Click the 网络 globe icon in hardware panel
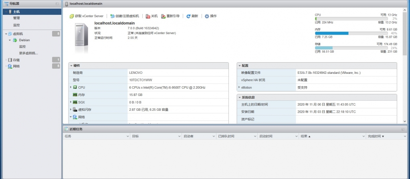 (x=75, y=117)
